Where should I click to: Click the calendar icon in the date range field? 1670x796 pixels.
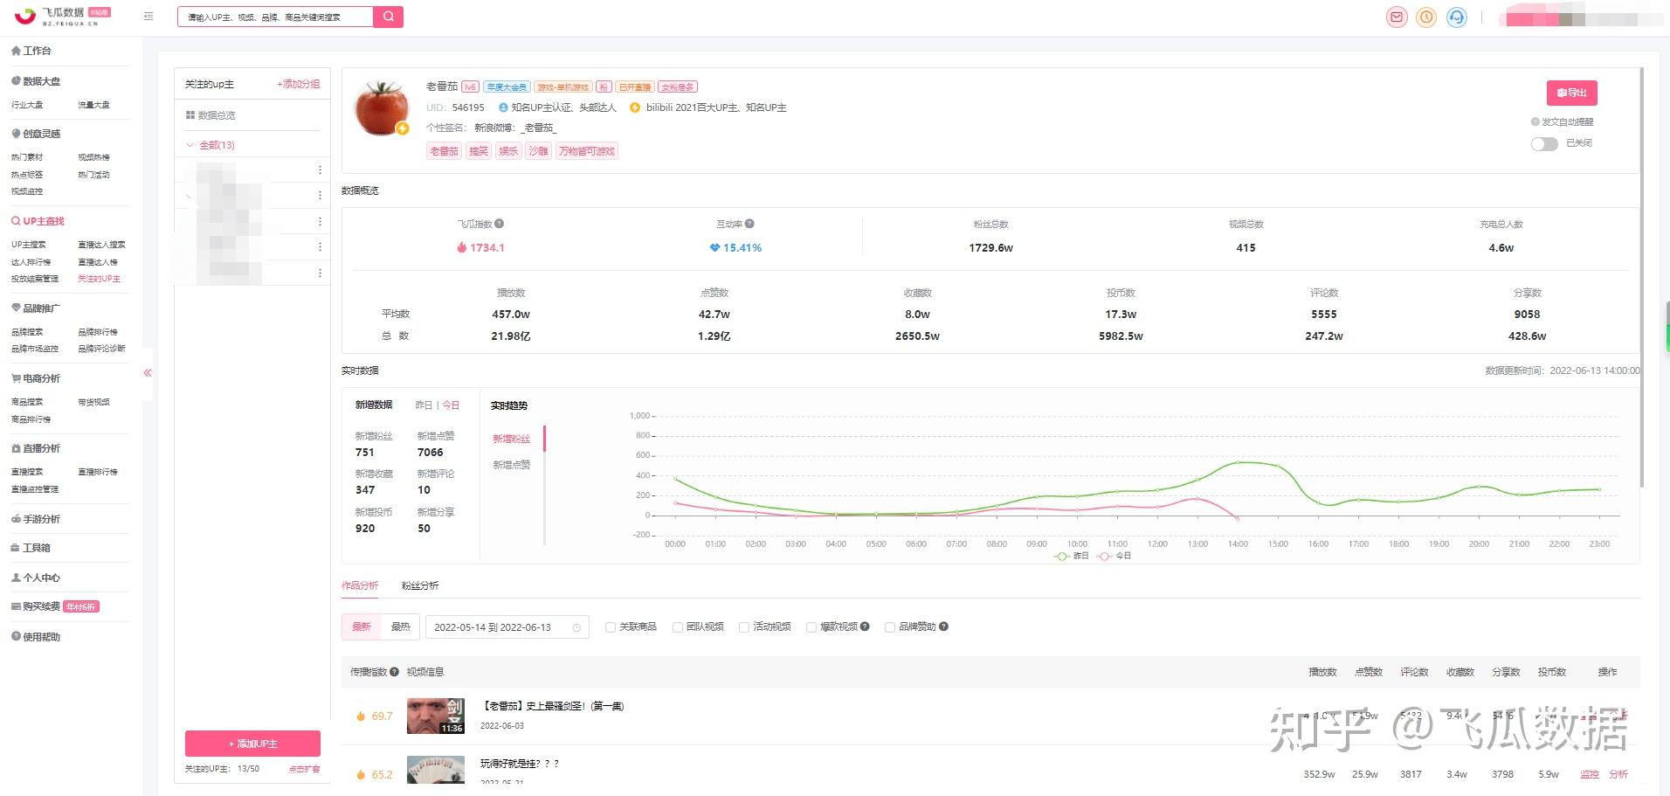[x=576, y=627]
